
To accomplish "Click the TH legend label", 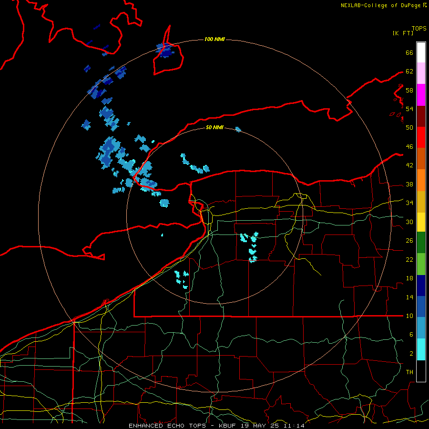I will tap(409, 372).
